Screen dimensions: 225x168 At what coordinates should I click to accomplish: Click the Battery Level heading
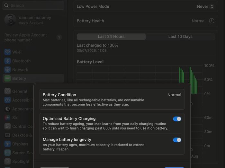click(x=90, y=62)
